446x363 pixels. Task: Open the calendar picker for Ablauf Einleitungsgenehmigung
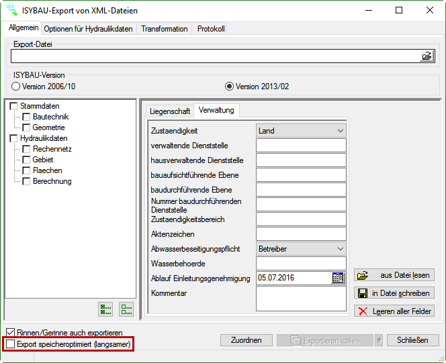338,278
